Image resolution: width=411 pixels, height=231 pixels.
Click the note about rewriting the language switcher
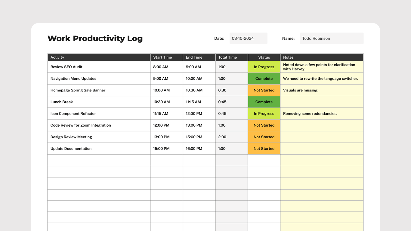coord(322,79)
